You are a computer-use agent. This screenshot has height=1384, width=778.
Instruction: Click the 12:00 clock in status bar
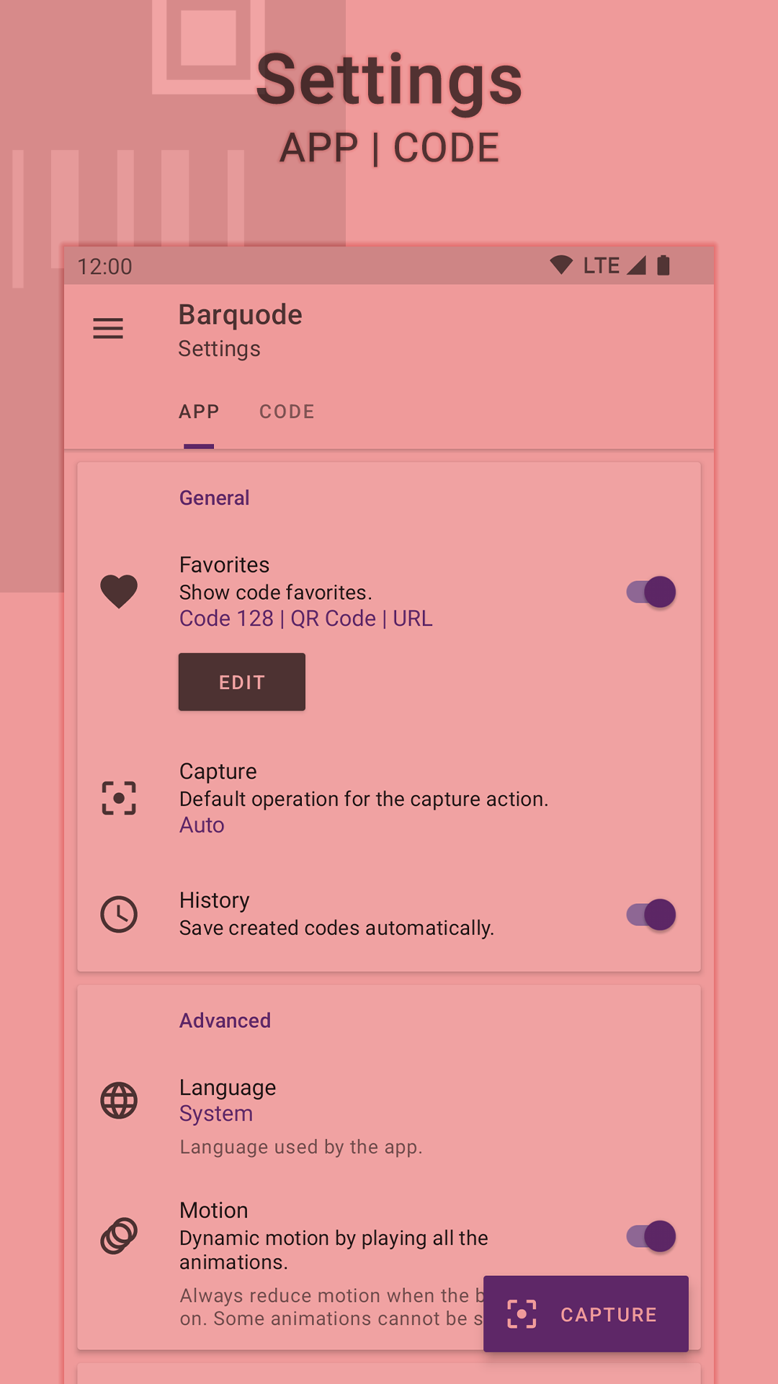tap(104, 266)
